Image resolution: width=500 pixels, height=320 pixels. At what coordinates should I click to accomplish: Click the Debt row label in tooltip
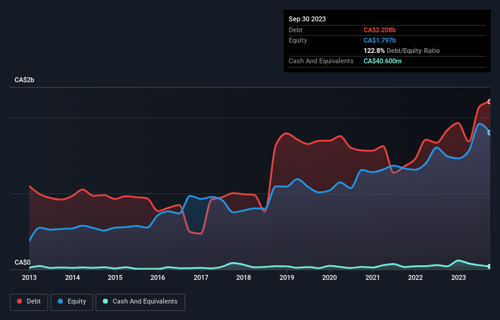(295, 30)
